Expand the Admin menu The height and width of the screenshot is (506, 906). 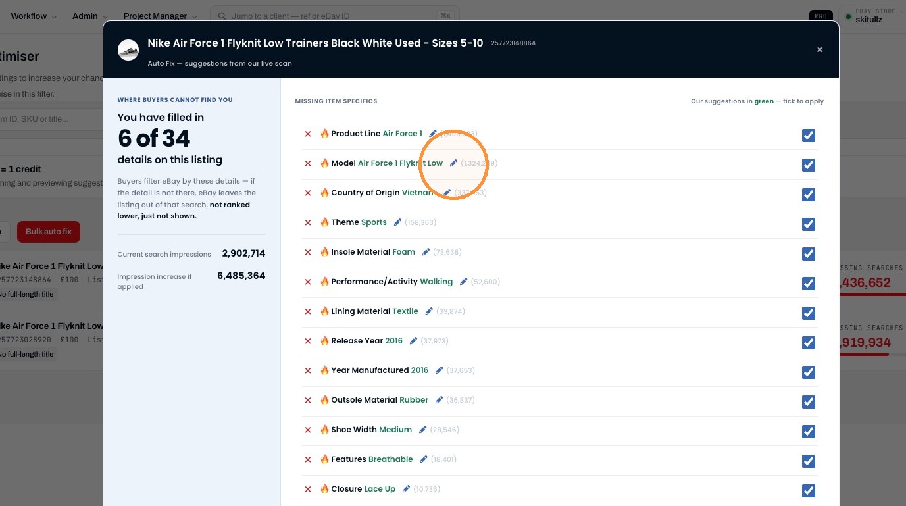coord(89,16)
